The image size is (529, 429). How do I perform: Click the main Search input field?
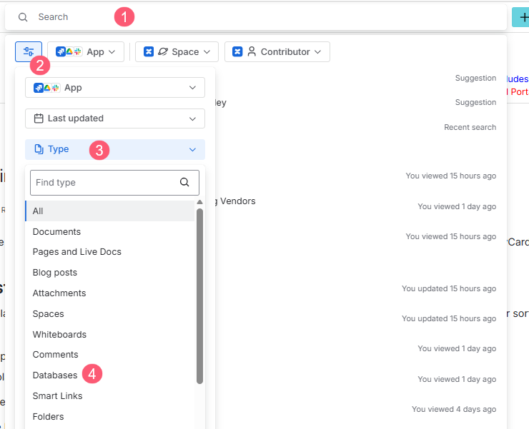256,17
